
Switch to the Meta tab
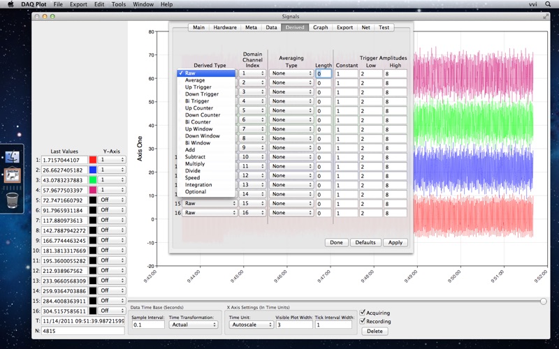pos(251,27)
